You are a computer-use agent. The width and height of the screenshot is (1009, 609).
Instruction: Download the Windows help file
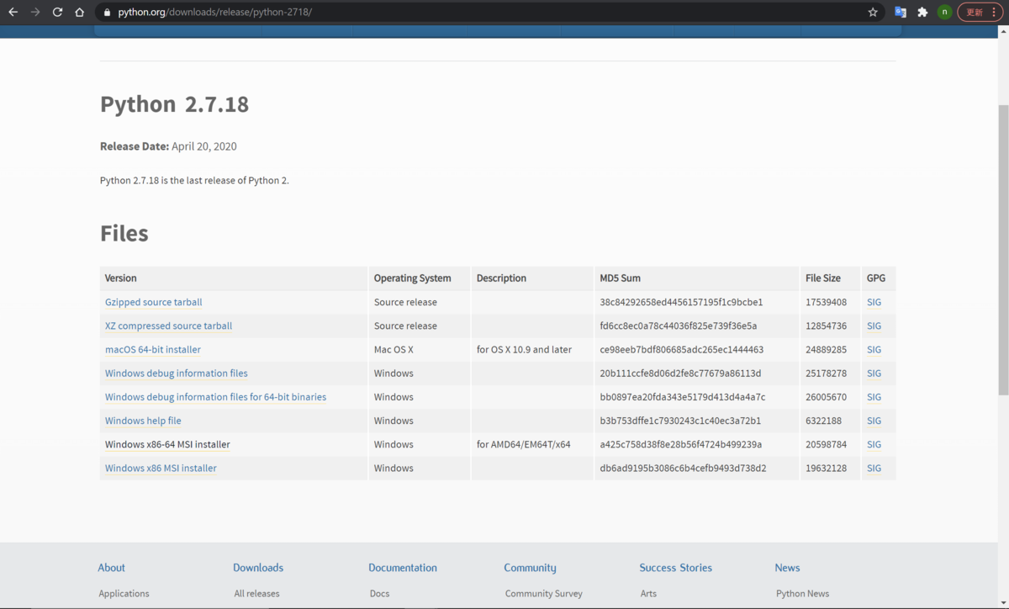click(143, 421)
